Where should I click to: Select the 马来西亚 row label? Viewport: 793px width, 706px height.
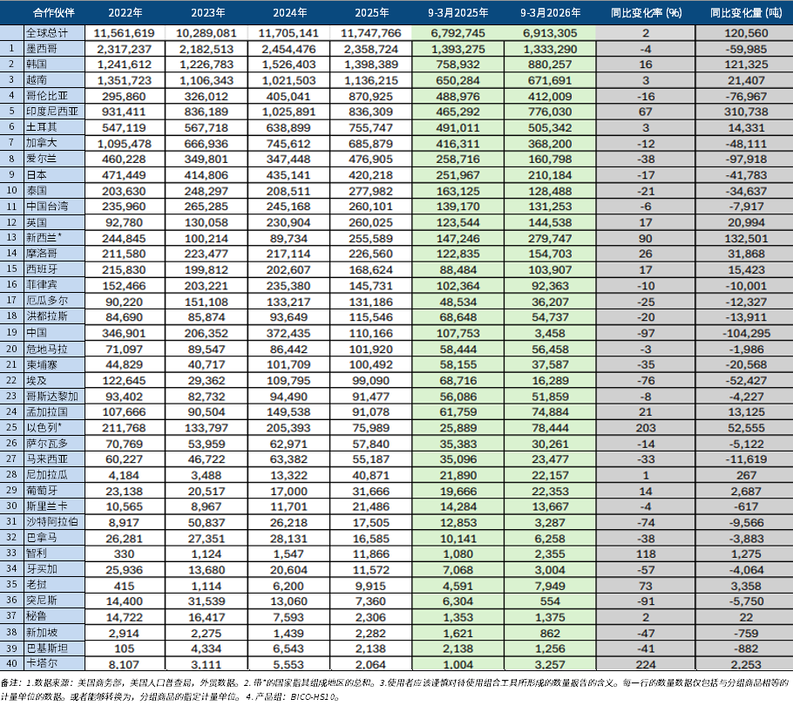(x=46, y=459)
